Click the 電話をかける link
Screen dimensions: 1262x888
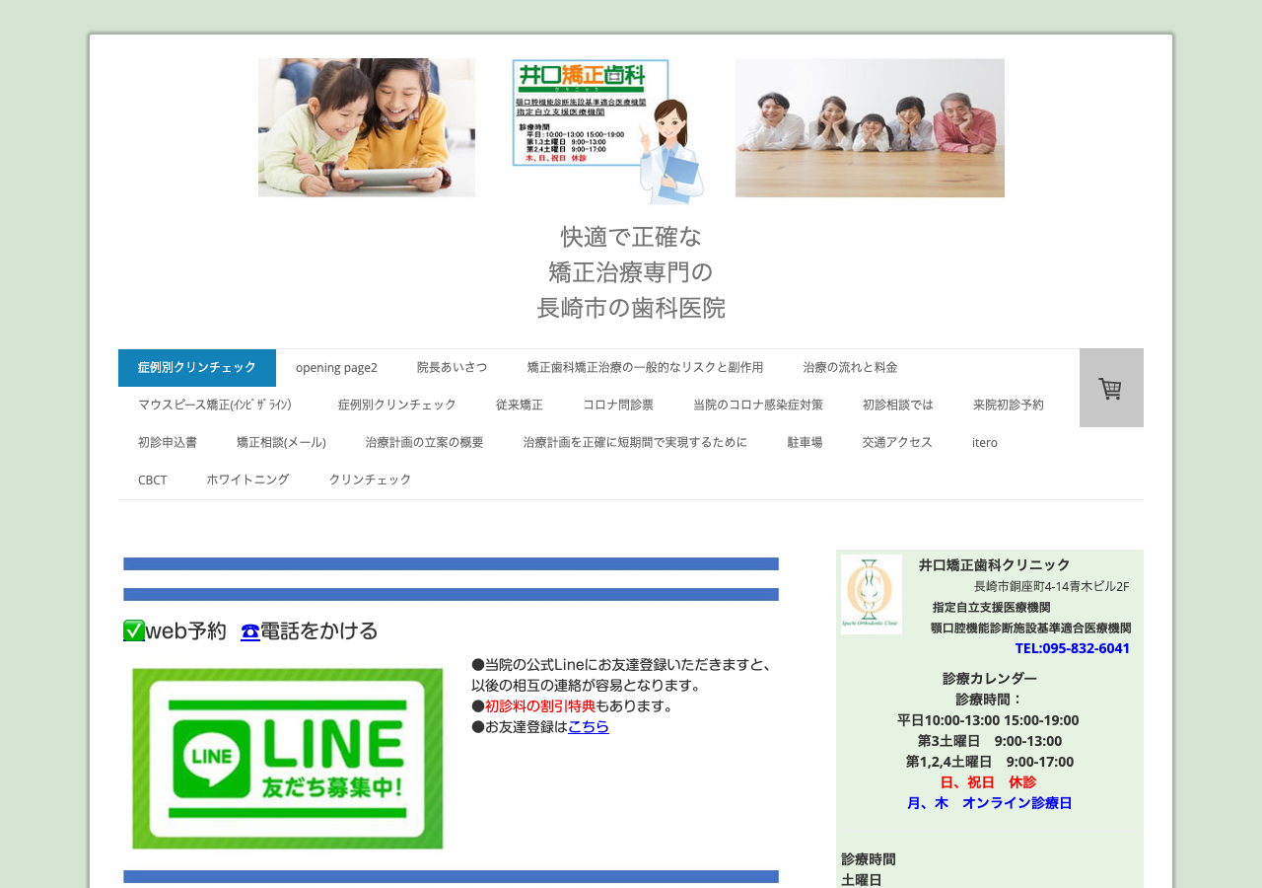(x=319, y=631)
